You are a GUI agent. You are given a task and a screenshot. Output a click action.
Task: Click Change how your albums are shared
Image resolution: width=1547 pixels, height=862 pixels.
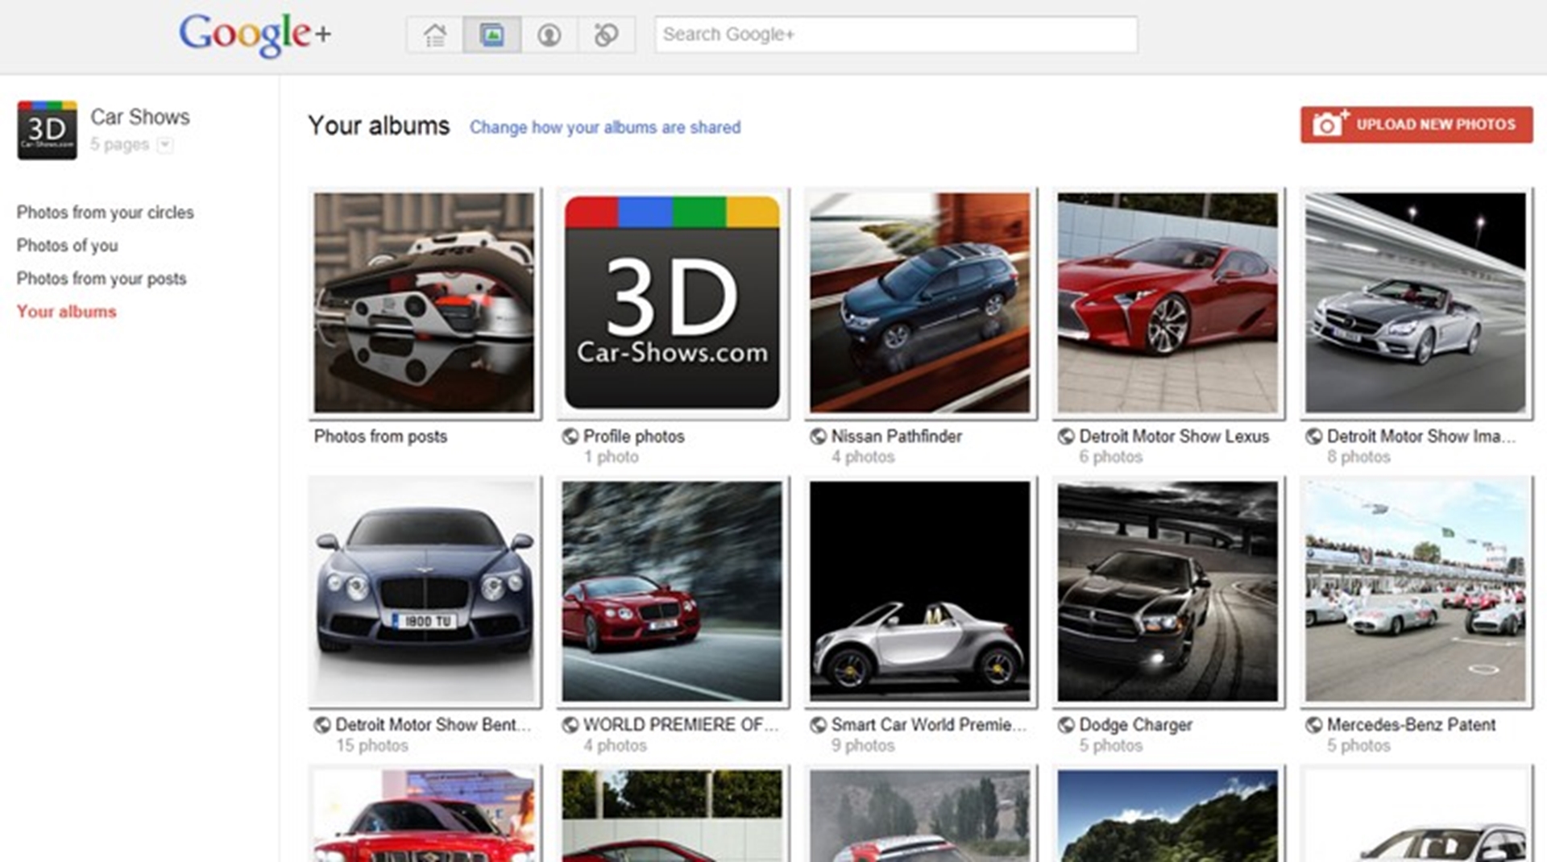click(604, 127)
